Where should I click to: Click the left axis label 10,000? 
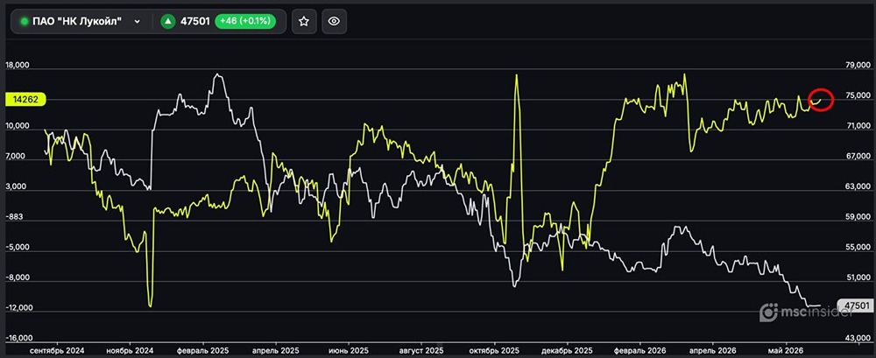18,126
